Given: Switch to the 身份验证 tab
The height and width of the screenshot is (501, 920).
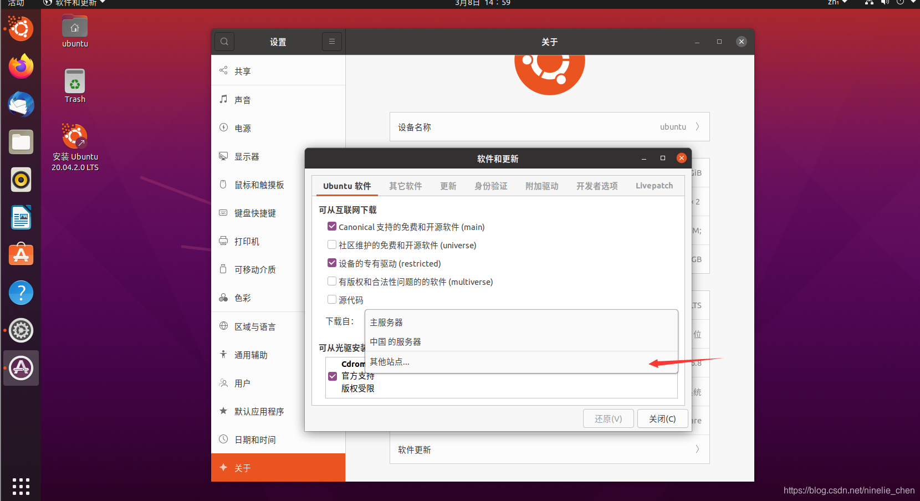Looking at the screenshot, I should point(491,186).
